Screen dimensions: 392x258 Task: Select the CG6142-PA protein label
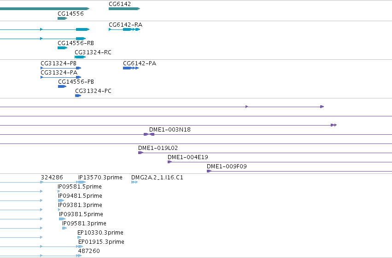pos(140,63)
